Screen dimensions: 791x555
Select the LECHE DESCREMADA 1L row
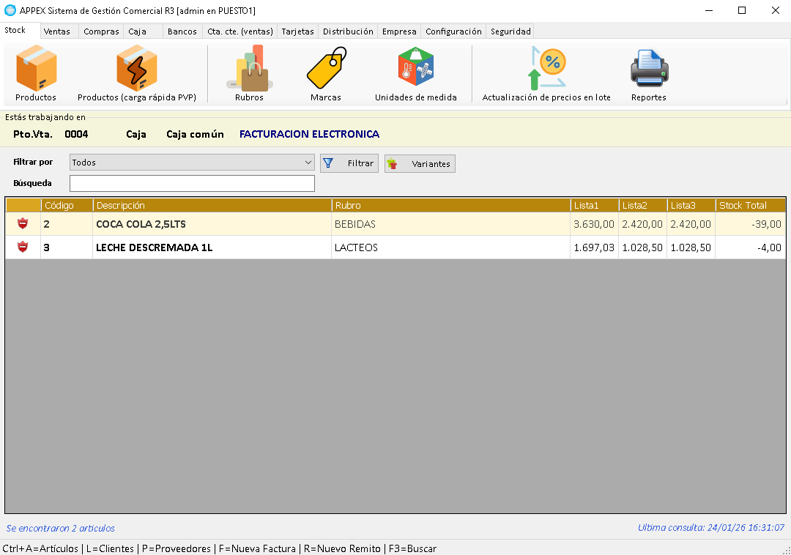coord(212,247)
